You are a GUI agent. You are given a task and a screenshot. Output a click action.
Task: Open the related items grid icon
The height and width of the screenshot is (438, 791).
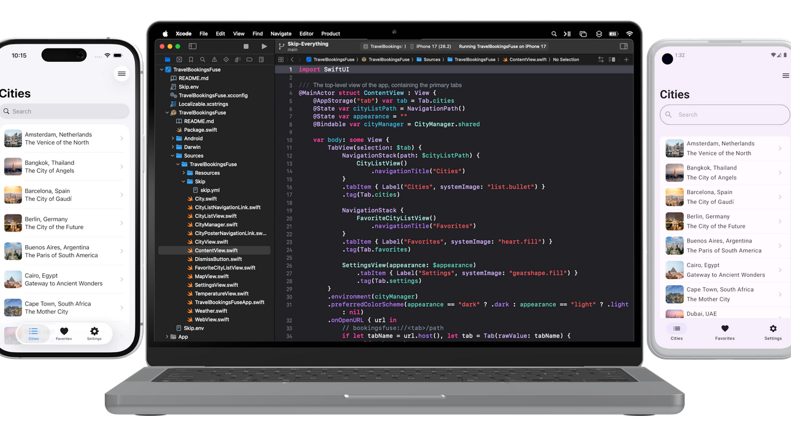pos(281,60)
